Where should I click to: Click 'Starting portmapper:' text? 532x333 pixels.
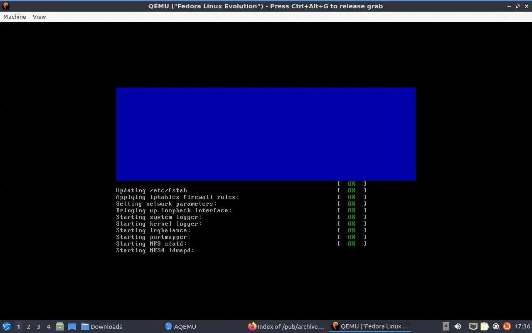coord(153,237)
